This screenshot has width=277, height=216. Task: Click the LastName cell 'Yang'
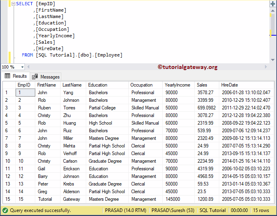point(73,93)
